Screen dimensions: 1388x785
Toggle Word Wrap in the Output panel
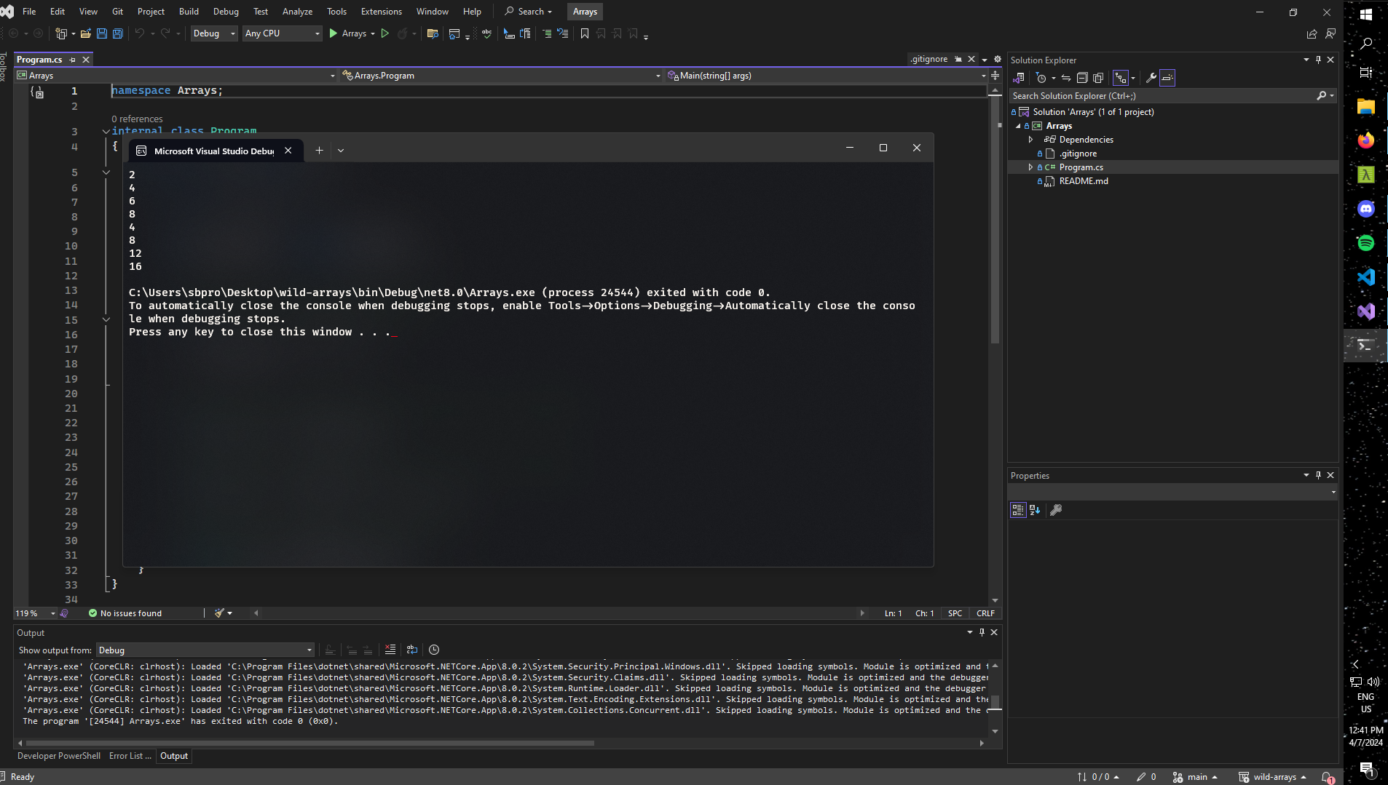coord(412,650)
